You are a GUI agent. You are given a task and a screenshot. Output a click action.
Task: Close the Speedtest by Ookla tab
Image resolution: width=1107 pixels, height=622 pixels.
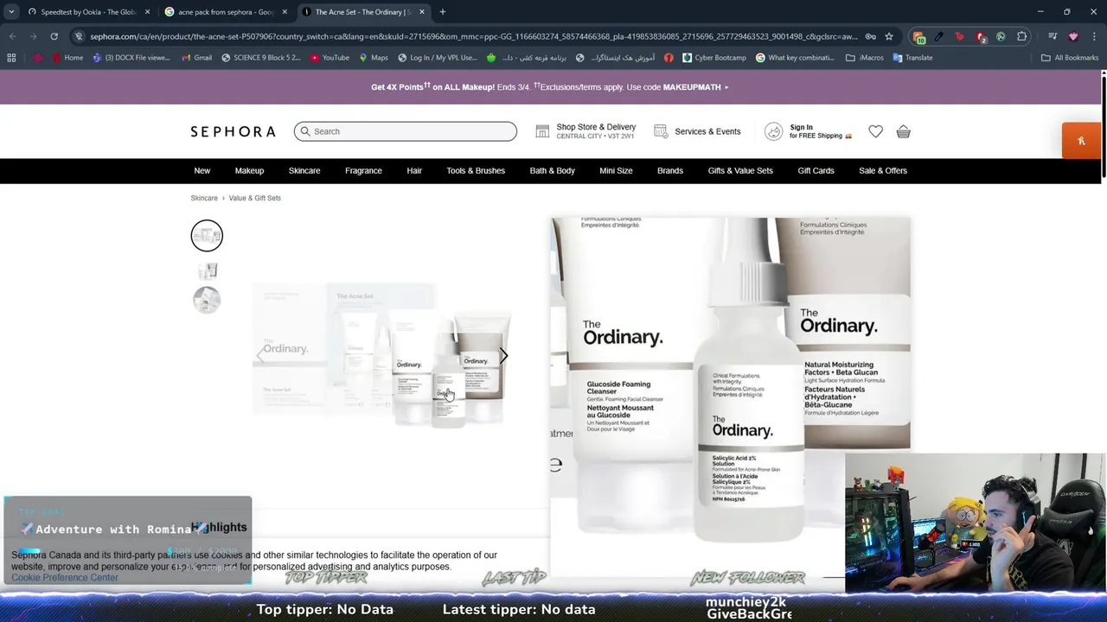(148, 12)
